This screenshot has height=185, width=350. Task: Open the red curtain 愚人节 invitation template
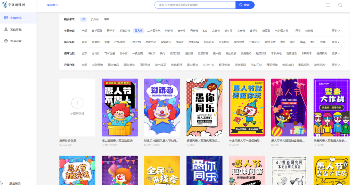tap(289, 108)
